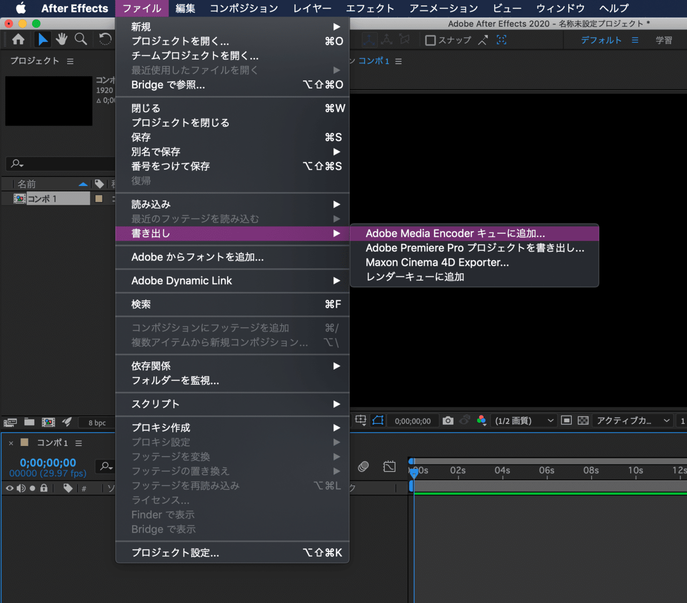
Task: Click the 8 bpc color depth button
Action: click(97, 423)
